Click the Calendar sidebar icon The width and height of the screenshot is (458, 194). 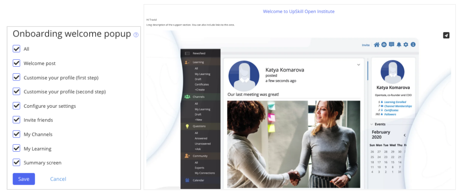pos(187,180)
